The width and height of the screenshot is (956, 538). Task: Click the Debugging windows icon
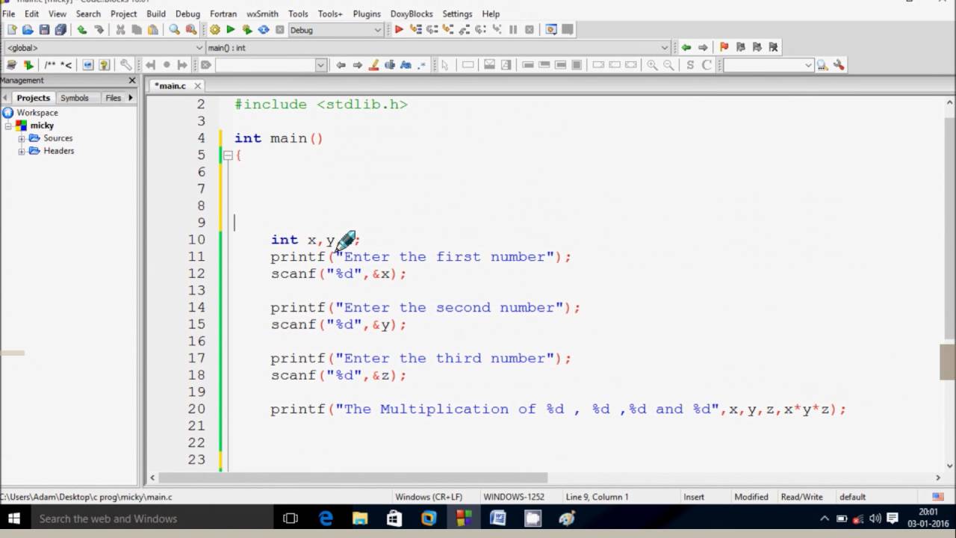(x=551, y=30)
